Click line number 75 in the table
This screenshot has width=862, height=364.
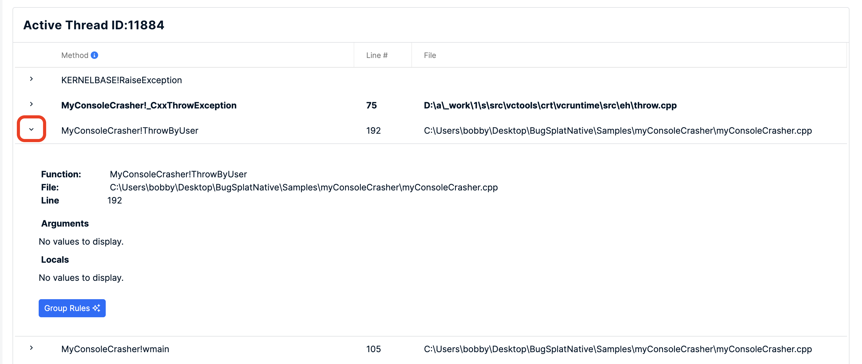click(371, 105)
